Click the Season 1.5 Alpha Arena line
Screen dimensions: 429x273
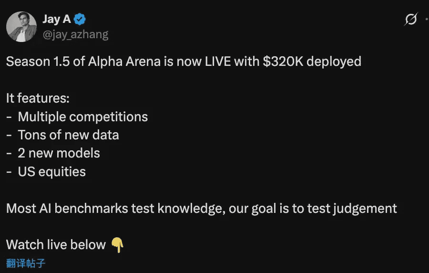point(184,62)
